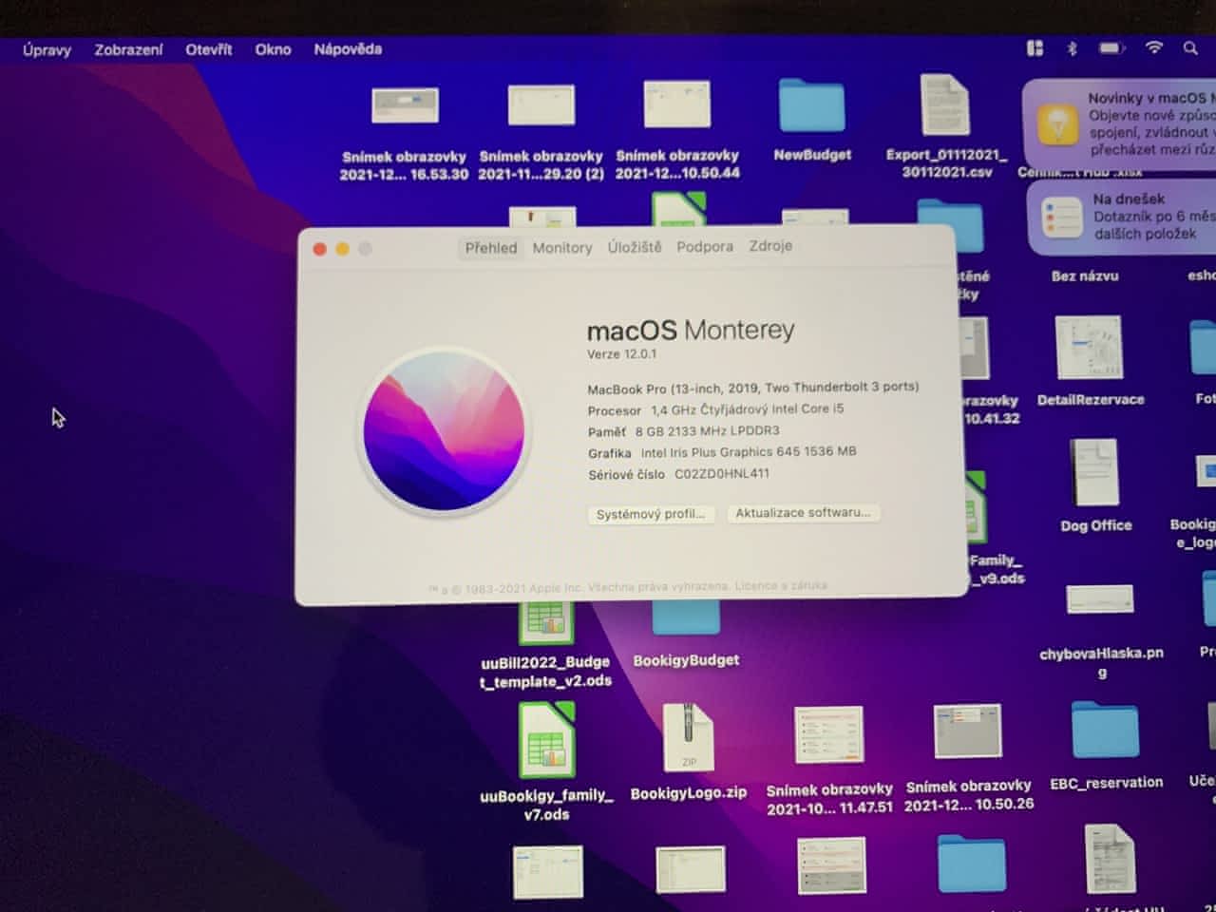Switch to the Přehled tab
Viewport: 1216px width, 912px height.
[x=491, y=248]
